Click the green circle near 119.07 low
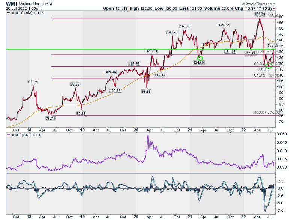 pyautogui.click(x=269, y=66)
